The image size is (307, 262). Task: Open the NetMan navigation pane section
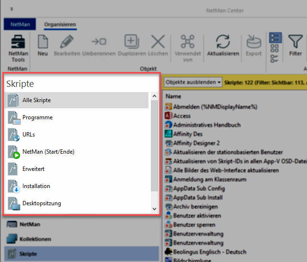coord(29,224)
